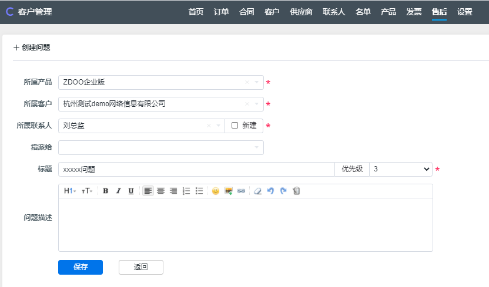
Task: Insert an ordered numbered list
Action: (x=186, y=191)
